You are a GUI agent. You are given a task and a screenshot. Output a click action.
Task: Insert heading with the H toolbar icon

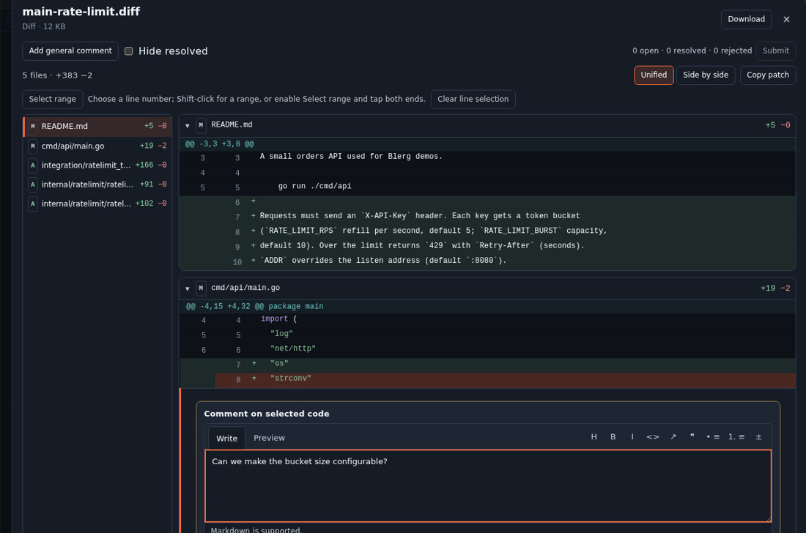tap(594, 437)
